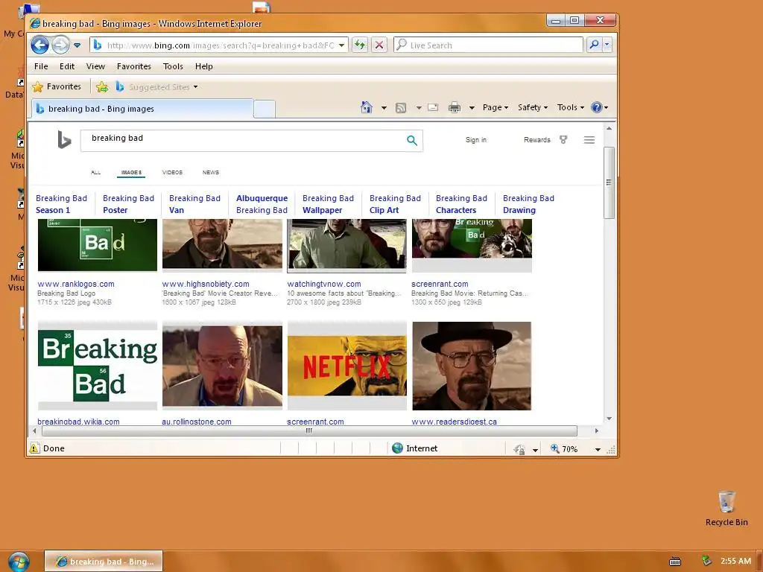Click the watchingtvnow.com link

point(324,284)
